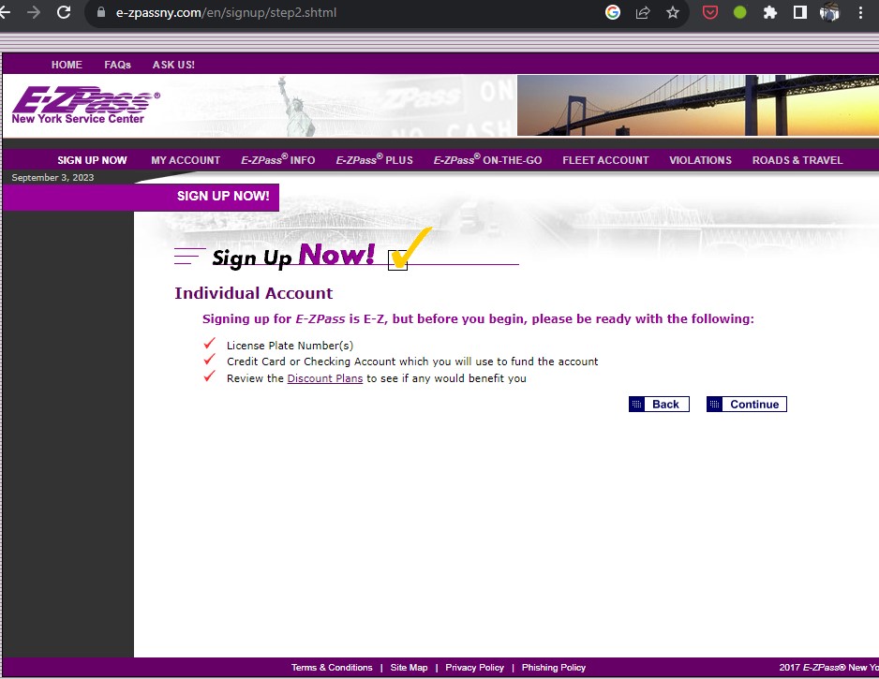Click the E-ZPass New York Service Center logo
The image size is (879, 679).
86,105
